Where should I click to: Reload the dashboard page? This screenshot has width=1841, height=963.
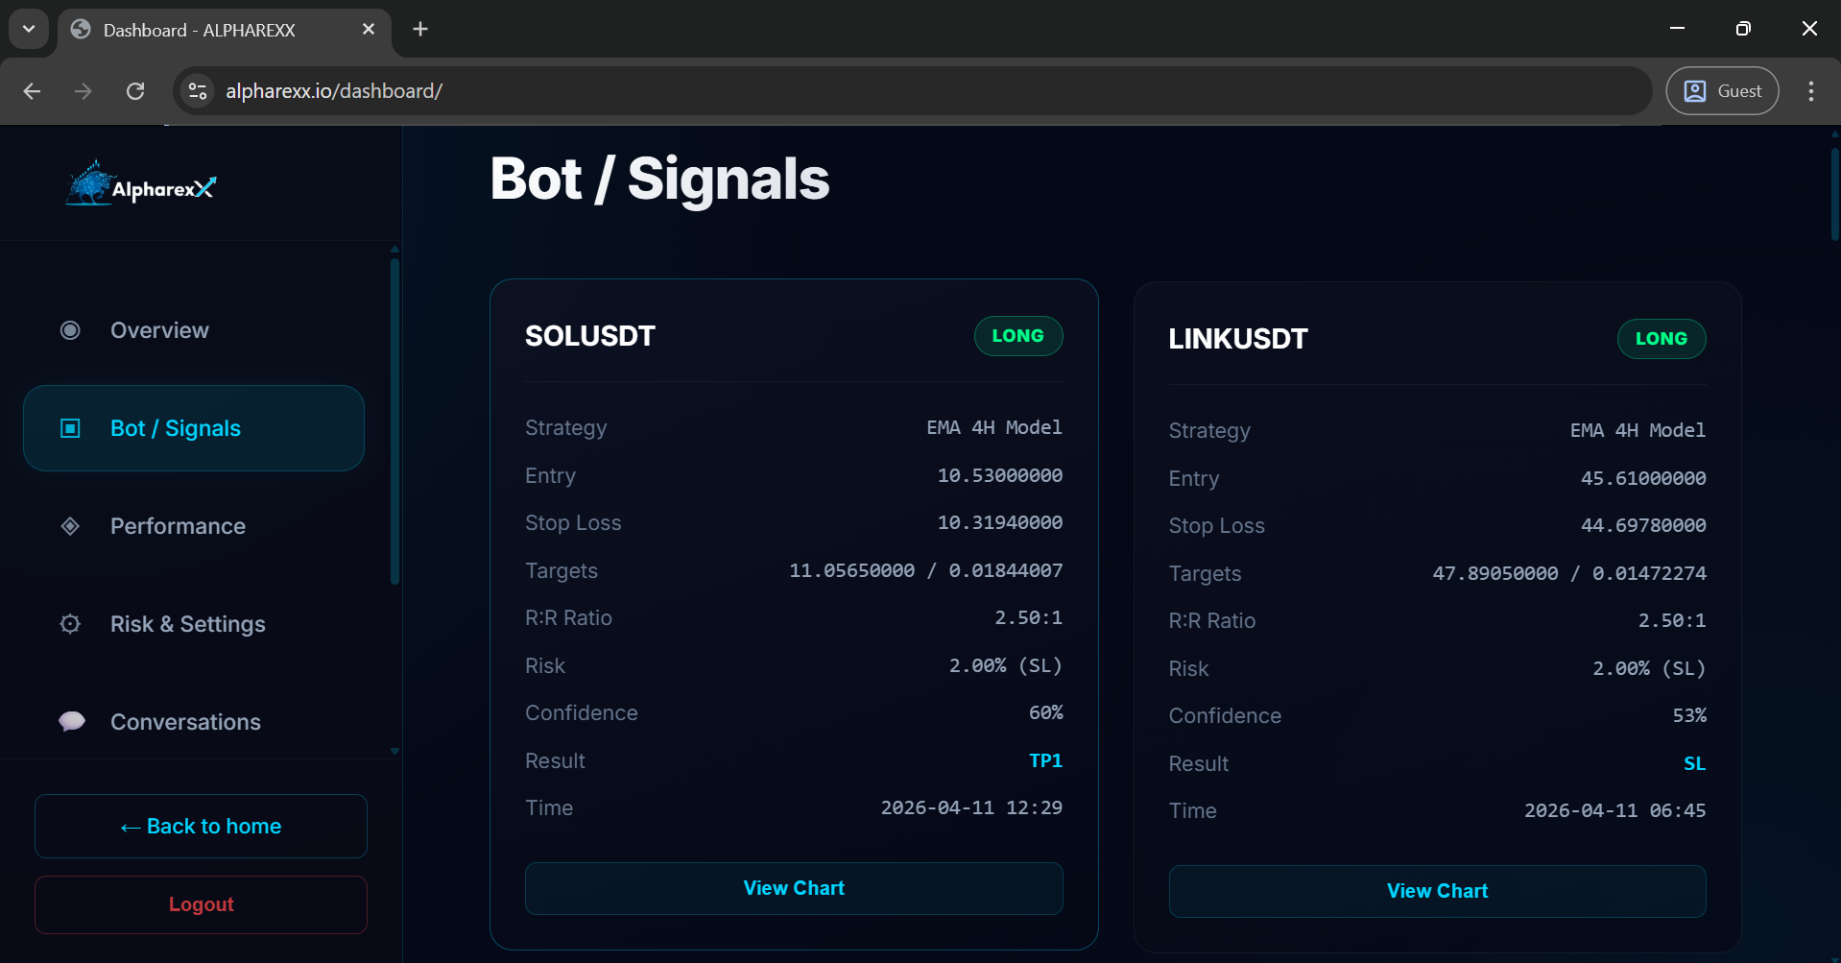point(135,91)
